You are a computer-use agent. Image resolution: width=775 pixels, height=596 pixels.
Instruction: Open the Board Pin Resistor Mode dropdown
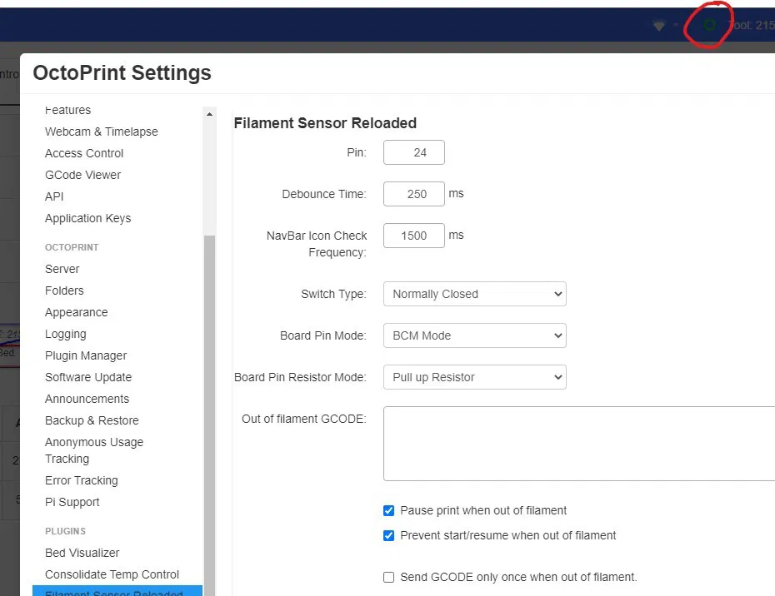click(x=474, y=377)
